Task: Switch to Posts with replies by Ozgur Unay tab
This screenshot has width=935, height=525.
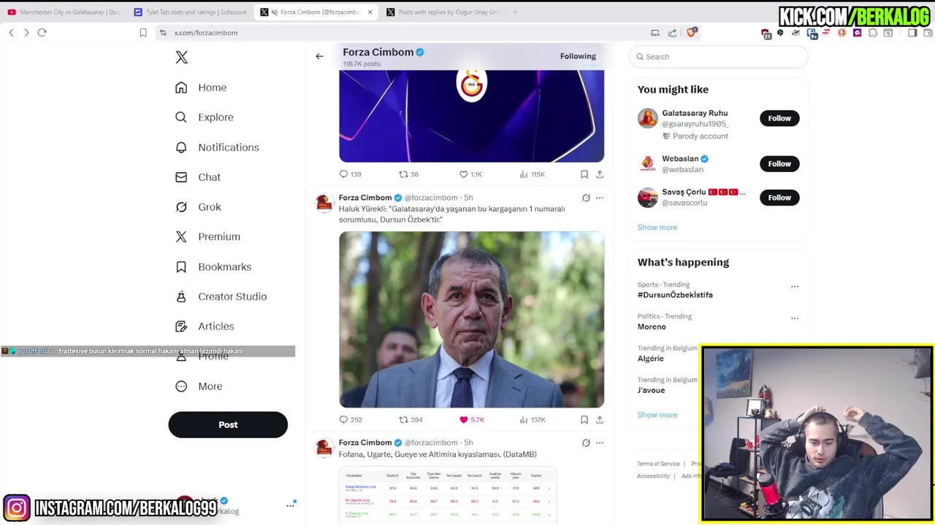Action: tap(443, 12)
